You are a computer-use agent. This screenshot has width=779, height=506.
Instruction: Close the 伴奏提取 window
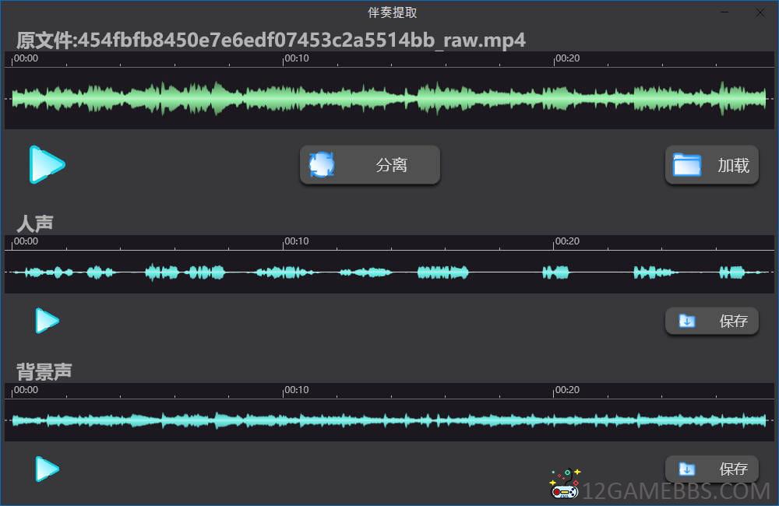760,12
